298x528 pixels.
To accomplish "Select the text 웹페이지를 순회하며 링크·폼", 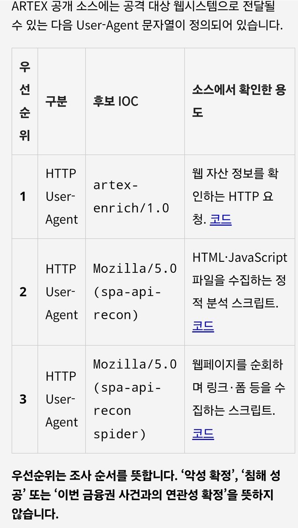I will click(238, 376).
